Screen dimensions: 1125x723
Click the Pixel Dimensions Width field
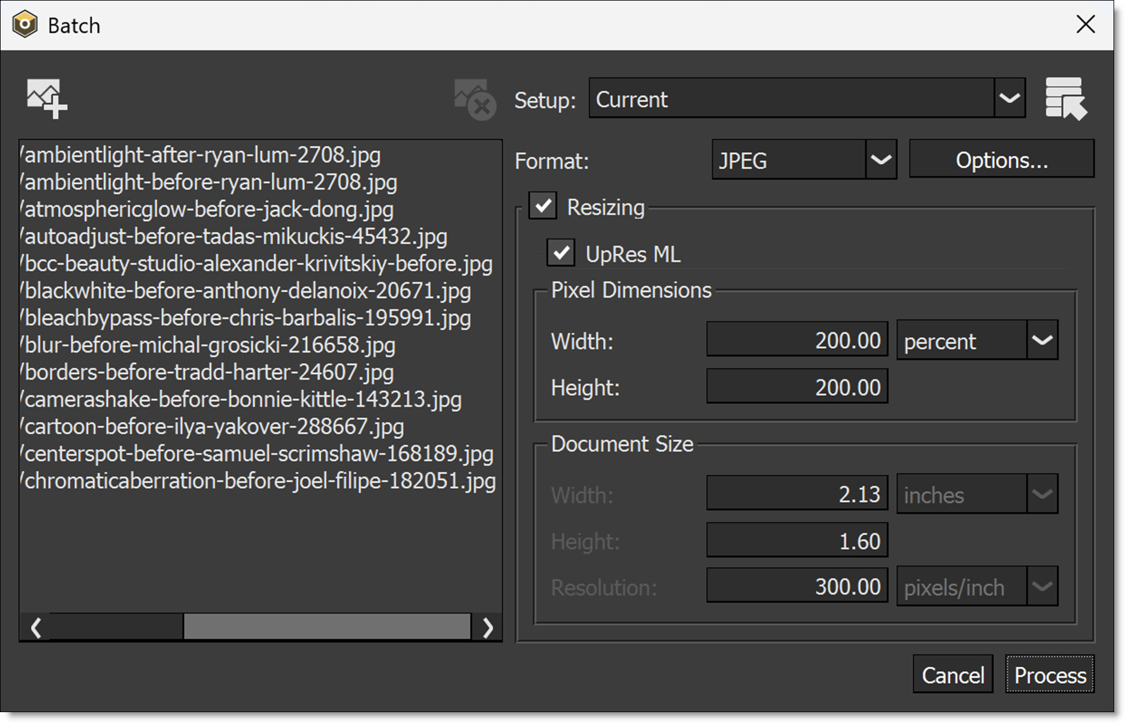pos(797,340)
